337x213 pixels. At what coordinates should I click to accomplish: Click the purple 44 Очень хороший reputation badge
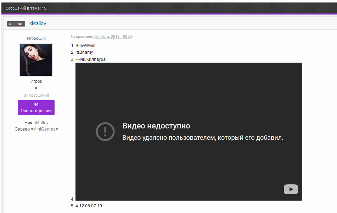[x=36, y=108]
